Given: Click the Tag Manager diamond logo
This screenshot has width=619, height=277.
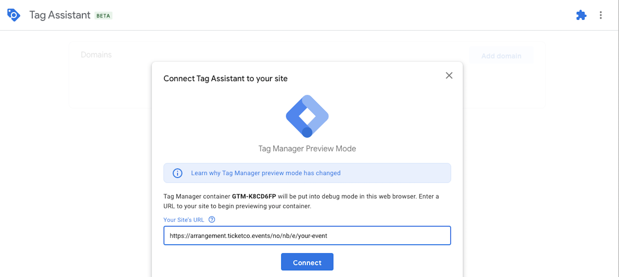Looking at the screenshot, I should point(307,116).
